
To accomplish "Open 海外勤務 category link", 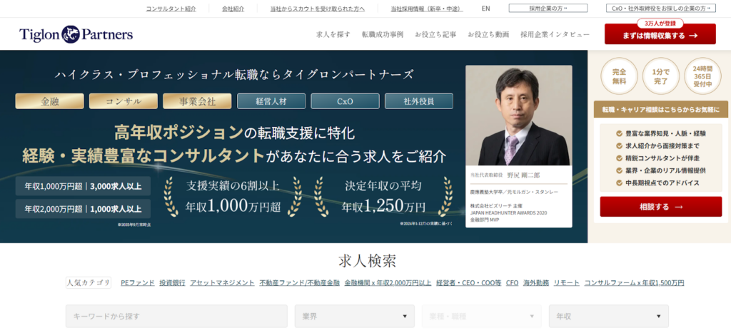I will point(536,282).
